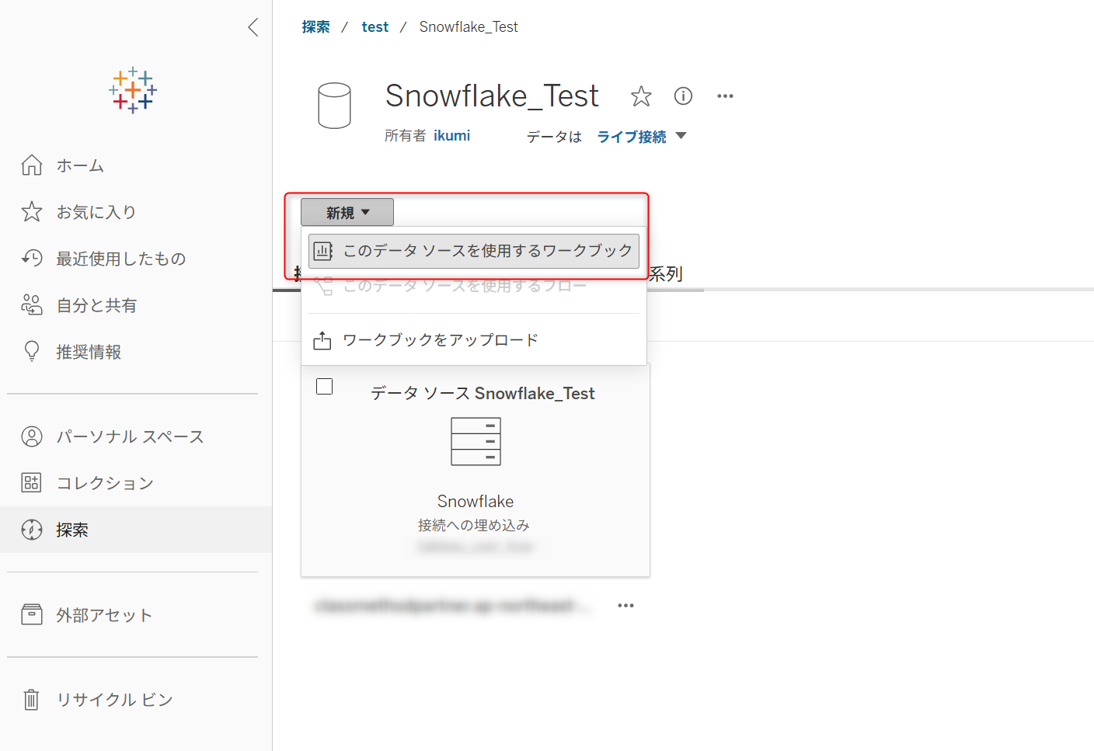Open ellipsis menu for the blurred connection row

625,605
